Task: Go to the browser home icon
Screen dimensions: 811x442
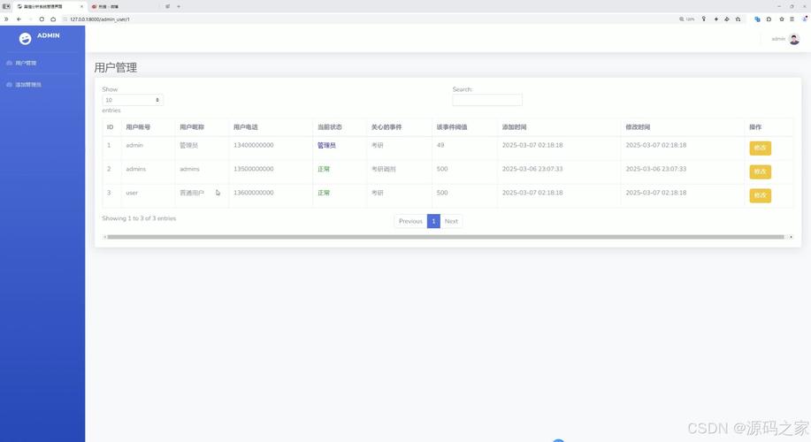Action: 53,19
